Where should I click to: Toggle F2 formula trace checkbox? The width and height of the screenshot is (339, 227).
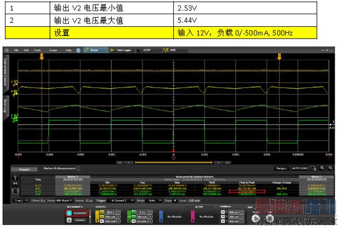coord(223,217)
